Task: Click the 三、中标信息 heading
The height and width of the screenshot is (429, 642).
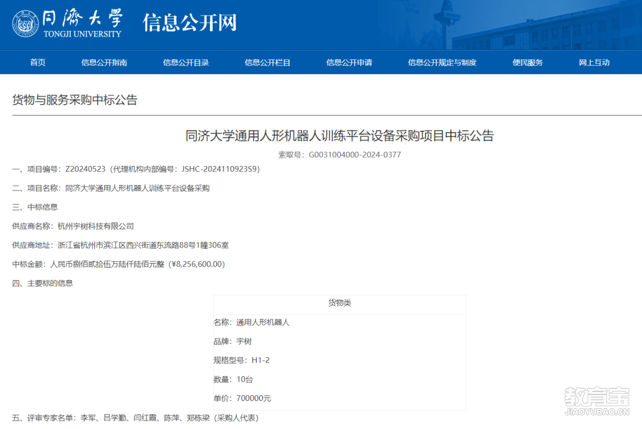Action: 35,207
